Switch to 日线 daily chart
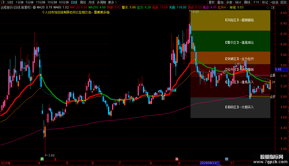This screenshot has height=166, width=289. (x=74, y=2)
